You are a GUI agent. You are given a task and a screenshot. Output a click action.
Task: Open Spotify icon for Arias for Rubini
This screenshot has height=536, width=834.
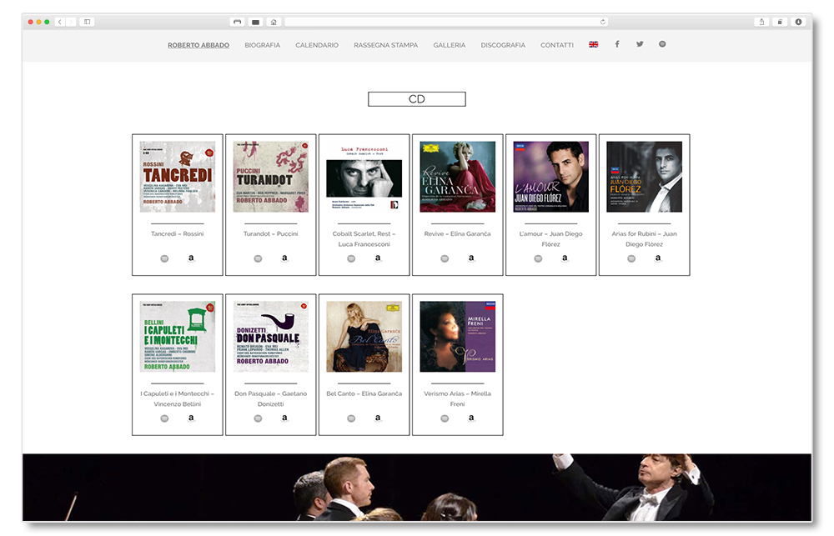(x=631, y=258)
